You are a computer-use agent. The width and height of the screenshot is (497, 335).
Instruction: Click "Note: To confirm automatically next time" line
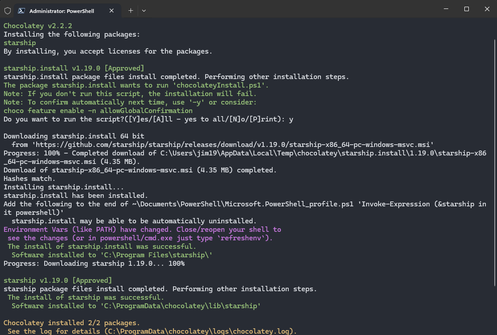pos(130,102)
